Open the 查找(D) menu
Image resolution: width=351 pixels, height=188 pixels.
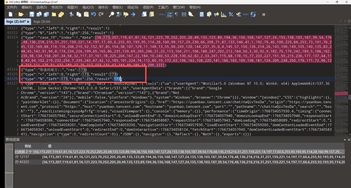tap(57, 7)
